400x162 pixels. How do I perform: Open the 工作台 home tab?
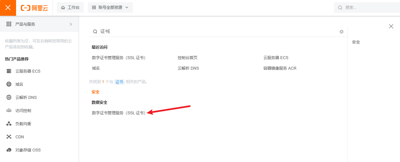tap(70, 8)
